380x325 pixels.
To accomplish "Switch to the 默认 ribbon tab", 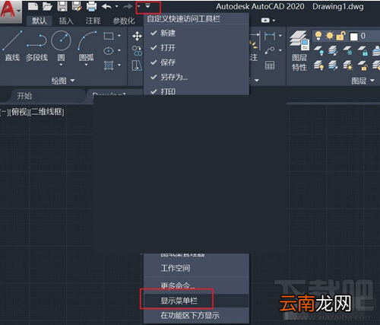I will pos(40,21).
